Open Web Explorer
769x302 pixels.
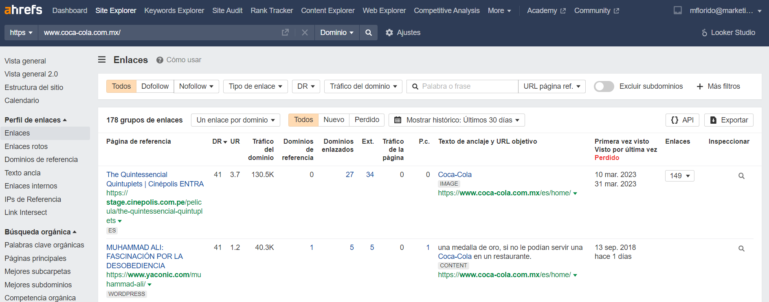pos(384,11)
